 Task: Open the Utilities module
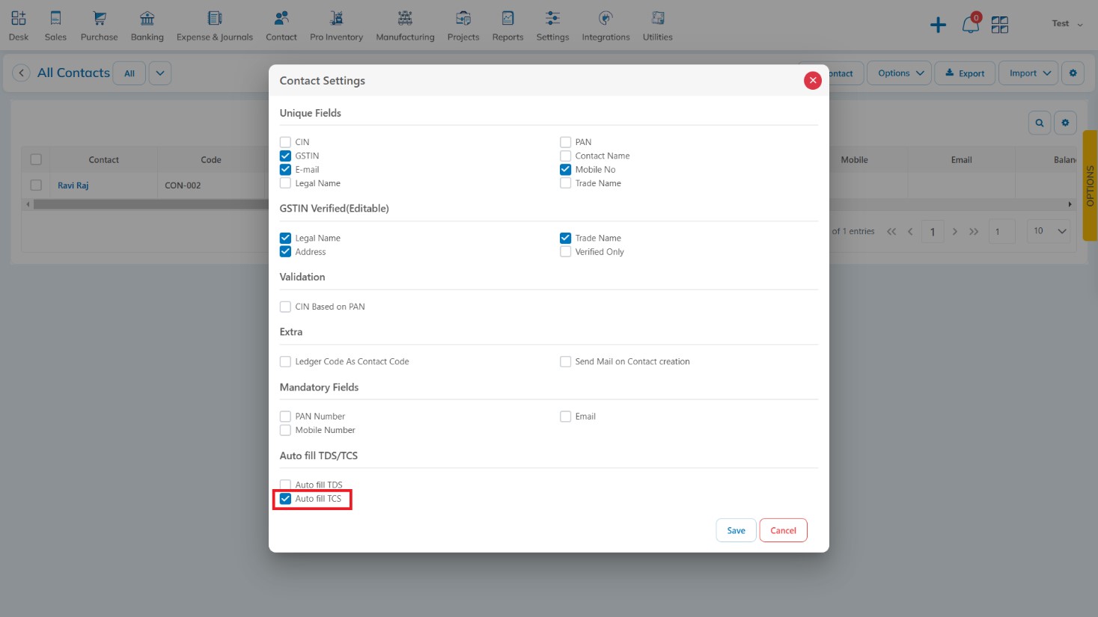coord(657,25)
